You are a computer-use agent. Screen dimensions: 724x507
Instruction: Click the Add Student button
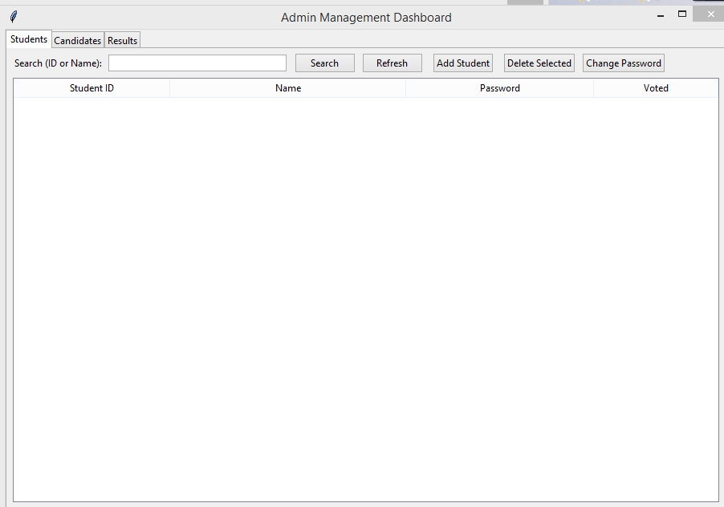click(x=463, y=63)
